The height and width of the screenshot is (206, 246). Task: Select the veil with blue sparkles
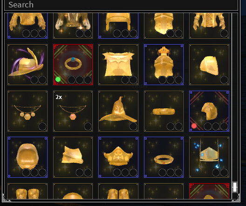pyautogui.click(x=209, y=157)
